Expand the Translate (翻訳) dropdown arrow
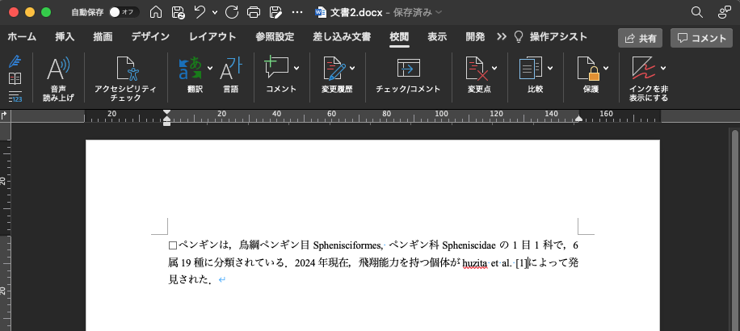 coord(210,69)
